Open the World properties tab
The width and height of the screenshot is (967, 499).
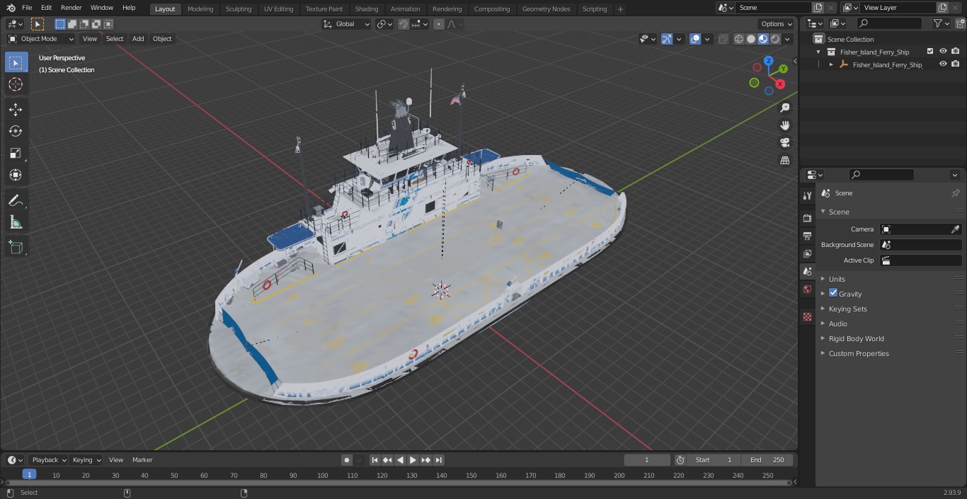tap(807, 289)
